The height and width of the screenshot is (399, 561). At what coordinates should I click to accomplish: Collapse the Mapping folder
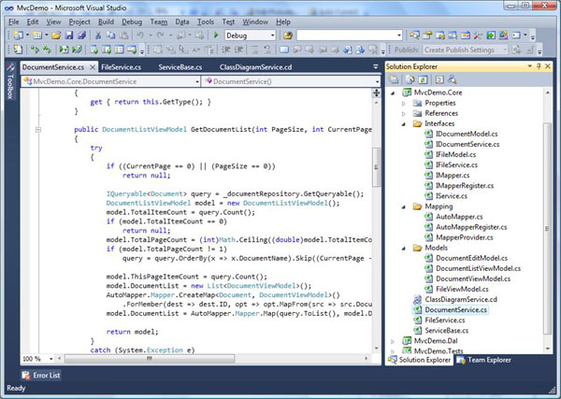pos(404,207)
